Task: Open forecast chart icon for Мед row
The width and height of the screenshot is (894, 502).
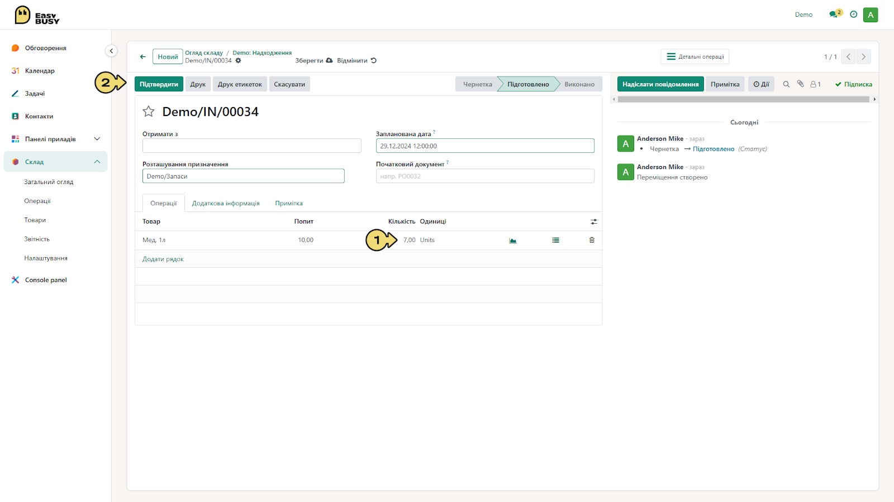Action: pyautogui.click(x=513, y=240)
